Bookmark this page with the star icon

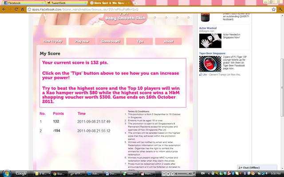273,9
